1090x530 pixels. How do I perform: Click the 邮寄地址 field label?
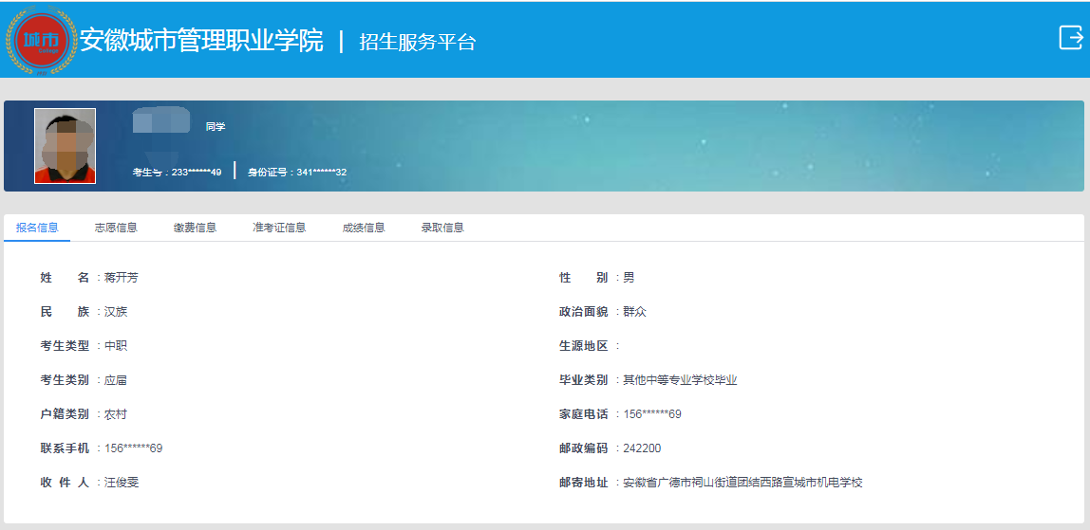point(584,483)
